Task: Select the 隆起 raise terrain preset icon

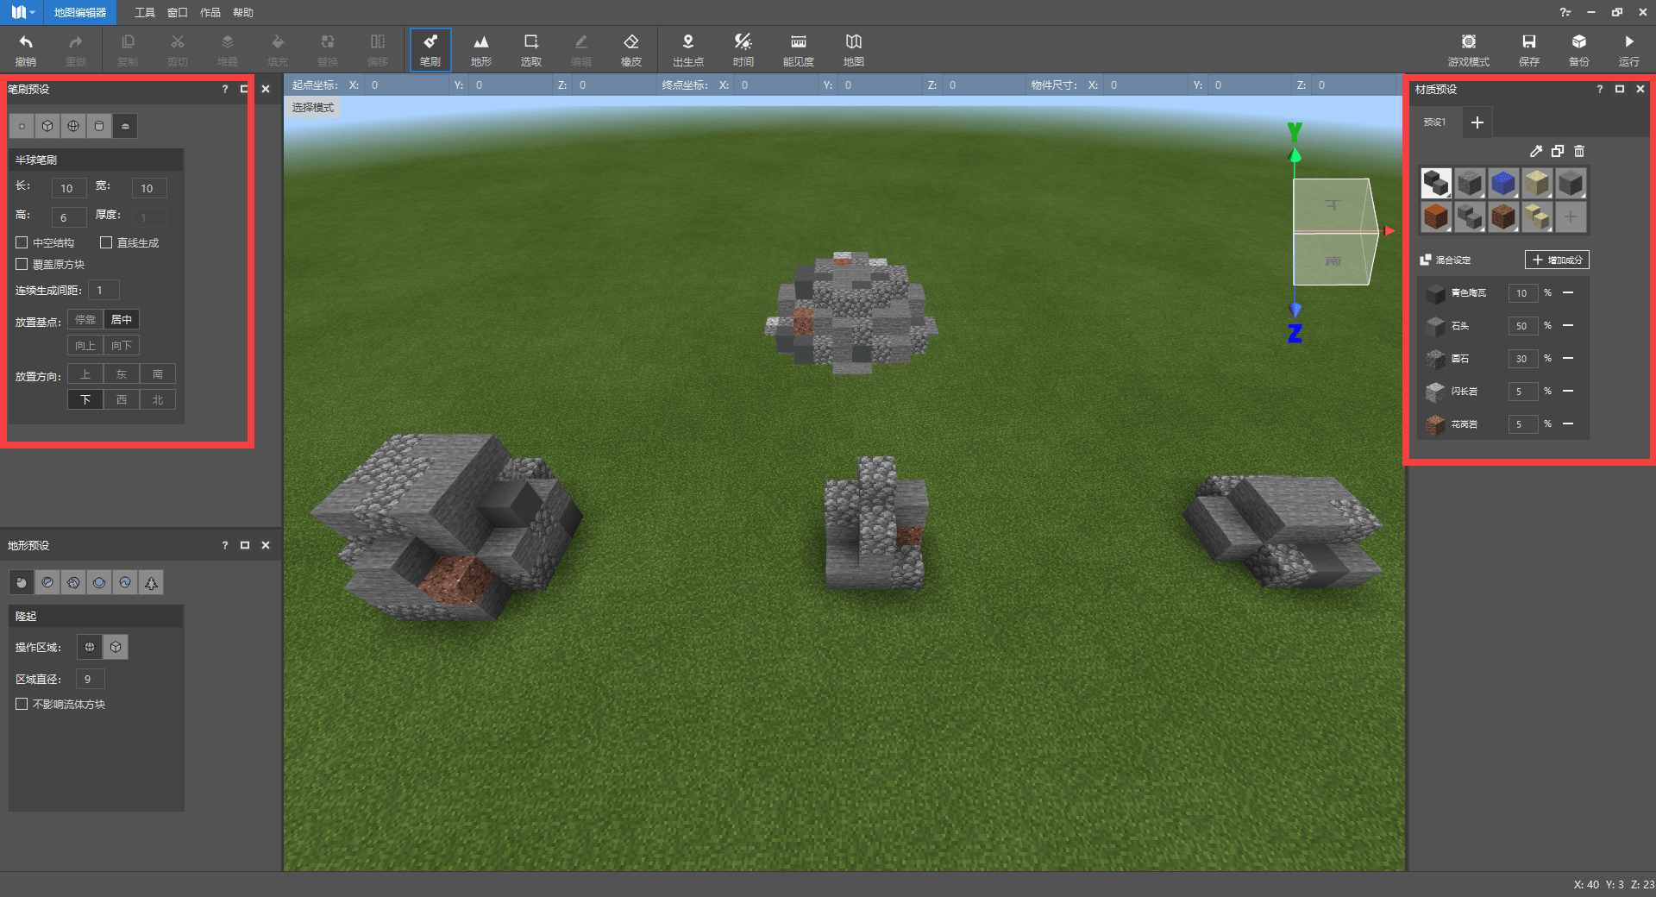Action: 22,583
